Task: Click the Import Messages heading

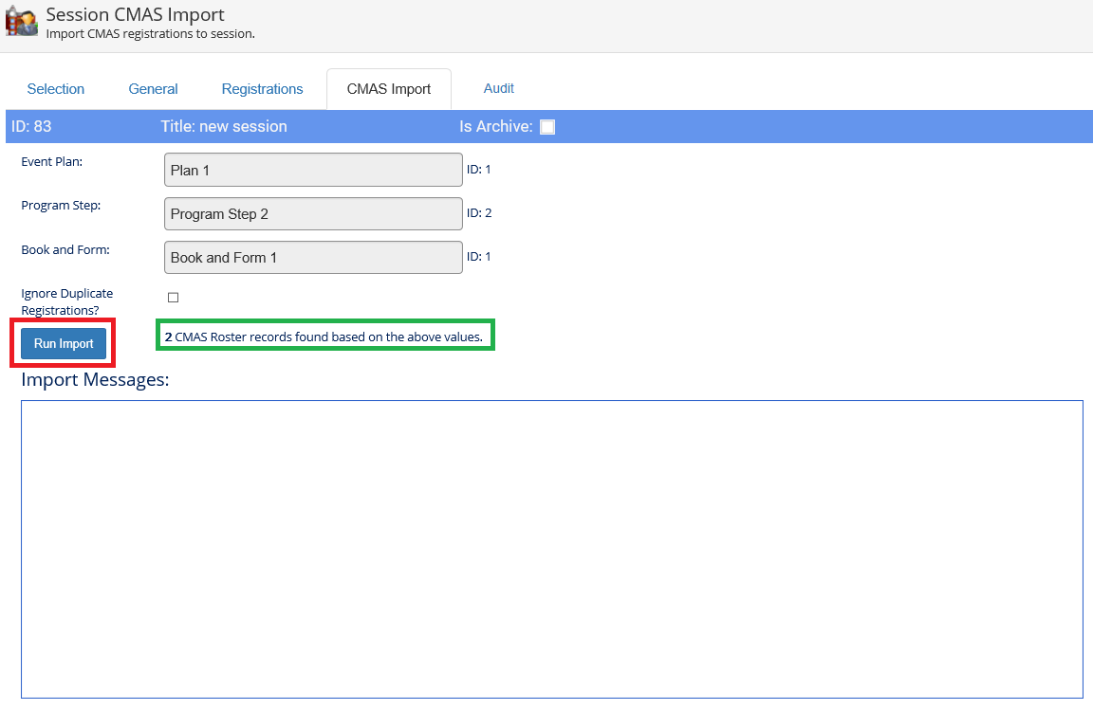Action: (95, 380)
